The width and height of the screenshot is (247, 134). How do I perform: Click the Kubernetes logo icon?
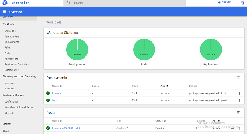(x=5, y=3)
